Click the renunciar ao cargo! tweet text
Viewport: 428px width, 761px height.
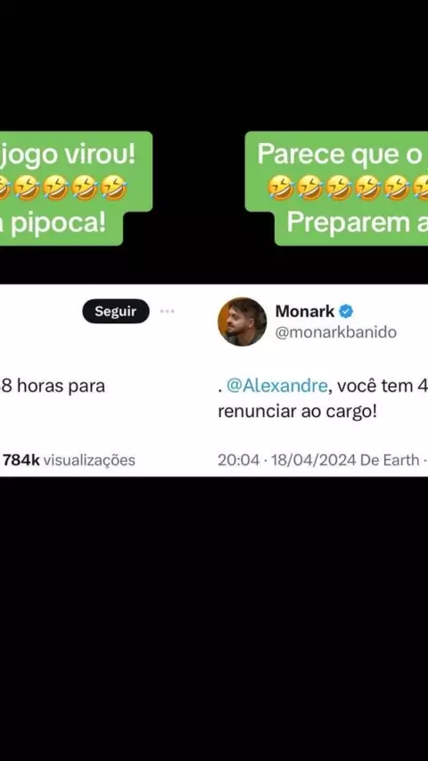[297, 412]
